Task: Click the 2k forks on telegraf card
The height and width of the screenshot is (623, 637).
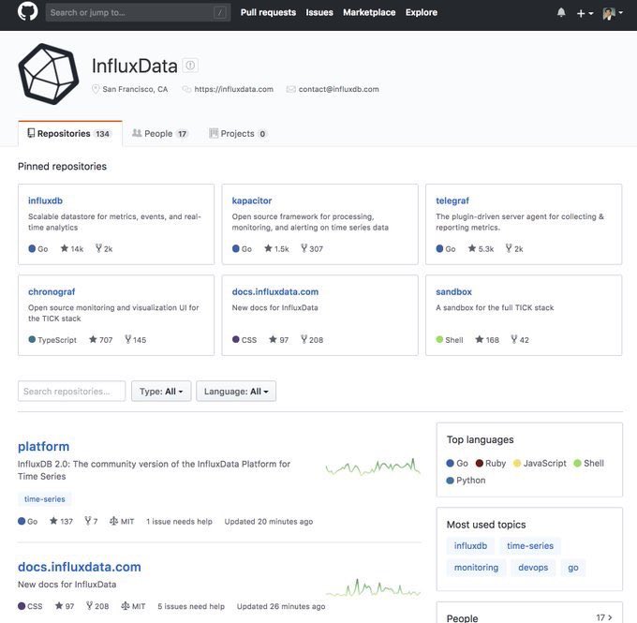Action: pos(514,248)
